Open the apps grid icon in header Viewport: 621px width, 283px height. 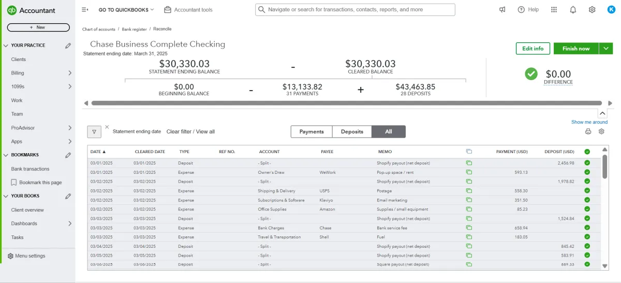tap(554, 10)
